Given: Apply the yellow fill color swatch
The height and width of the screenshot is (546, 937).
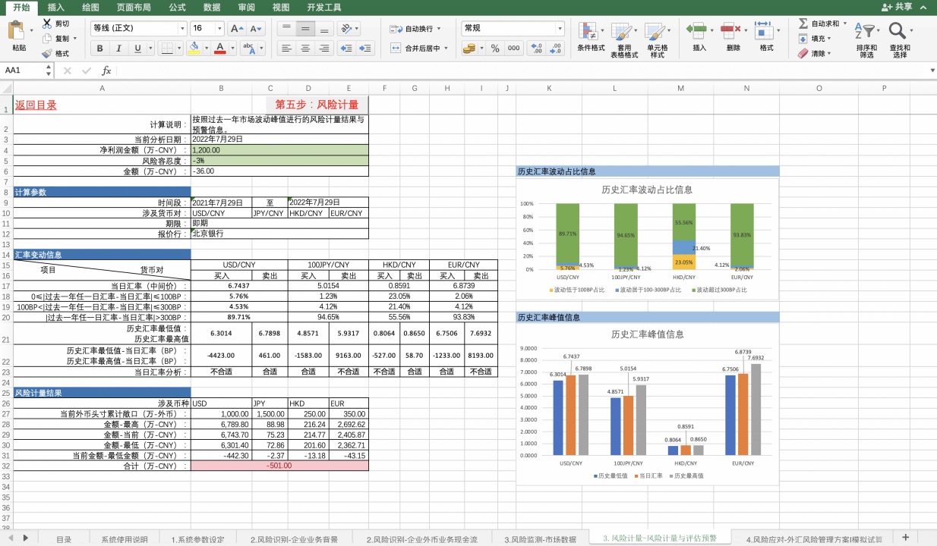Looking at the screenshot, I should coord(194,49).
